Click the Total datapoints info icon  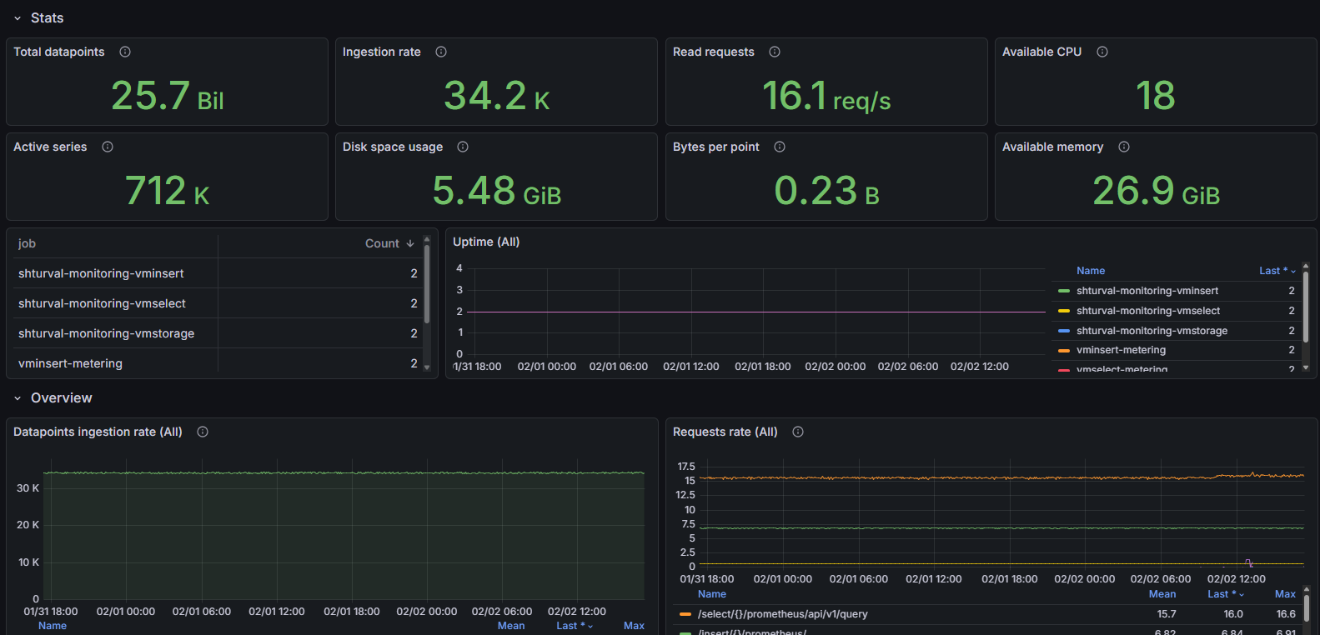tap(125, 52)
